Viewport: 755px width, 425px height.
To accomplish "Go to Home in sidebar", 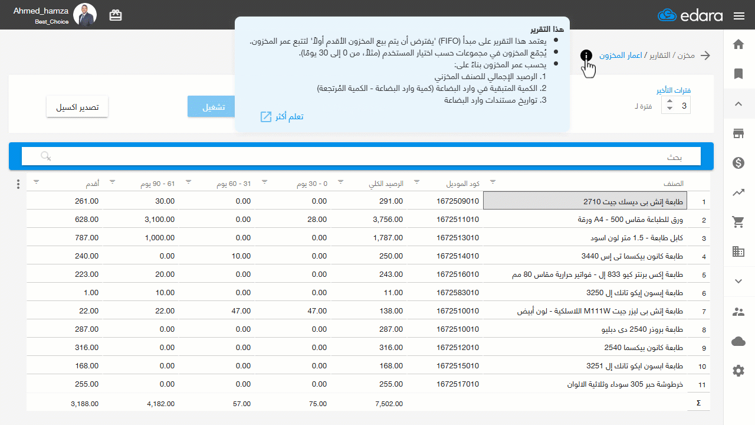I will click(x=738, y=44).
